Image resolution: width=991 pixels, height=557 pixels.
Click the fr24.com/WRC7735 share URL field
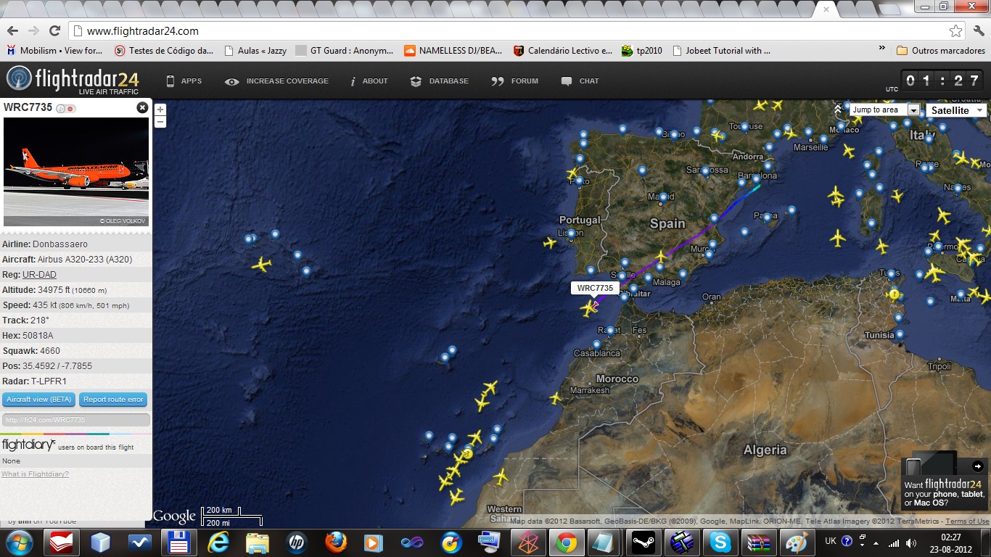pos(75,420)
